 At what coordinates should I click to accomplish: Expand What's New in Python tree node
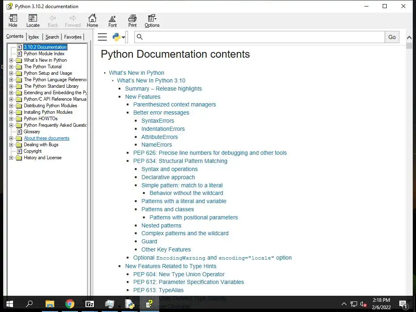(11, 60)
